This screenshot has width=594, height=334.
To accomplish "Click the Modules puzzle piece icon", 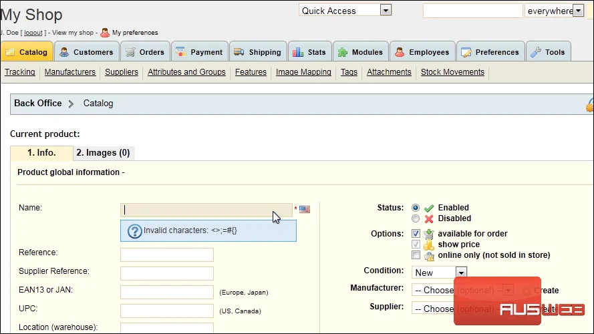I will (343, 52).
